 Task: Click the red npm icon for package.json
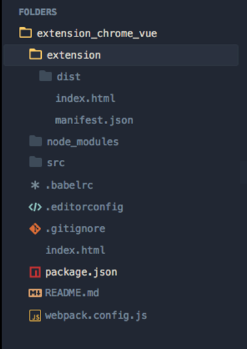tap(35, 272)
